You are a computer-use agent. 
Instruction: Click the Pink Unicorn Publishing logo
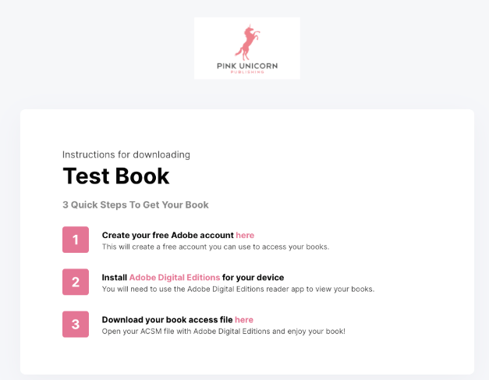[x=247, y=48]
